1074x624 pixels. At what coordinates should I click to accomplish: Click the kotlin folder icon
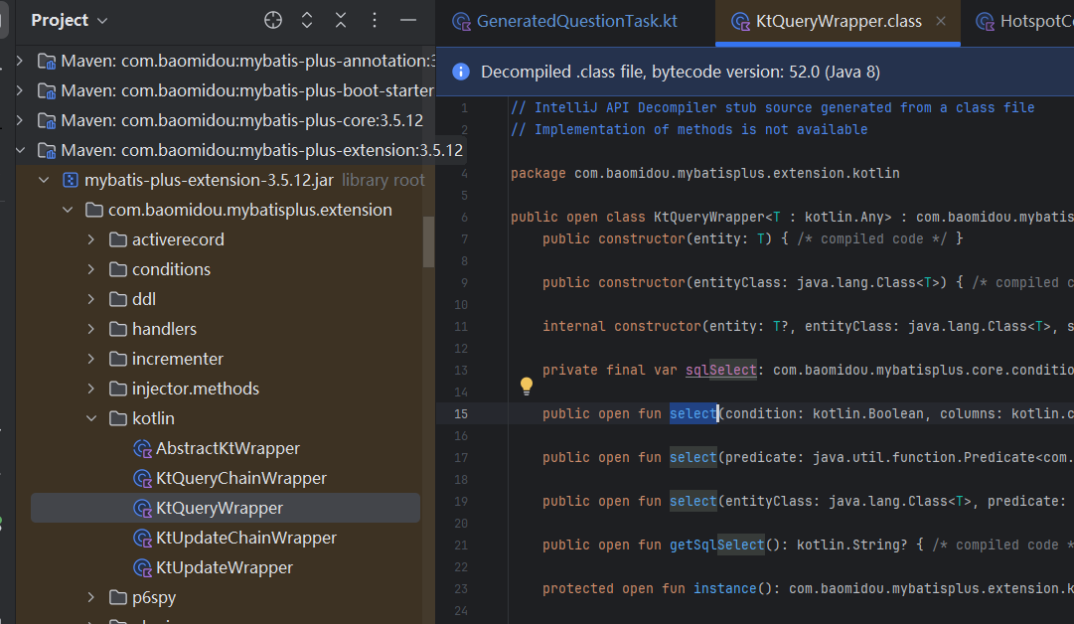(118, 418)
